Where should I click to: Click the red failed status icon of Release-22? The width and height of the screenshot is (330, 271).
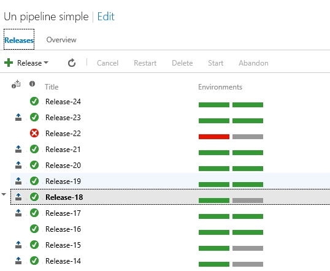tap(34, 133)
